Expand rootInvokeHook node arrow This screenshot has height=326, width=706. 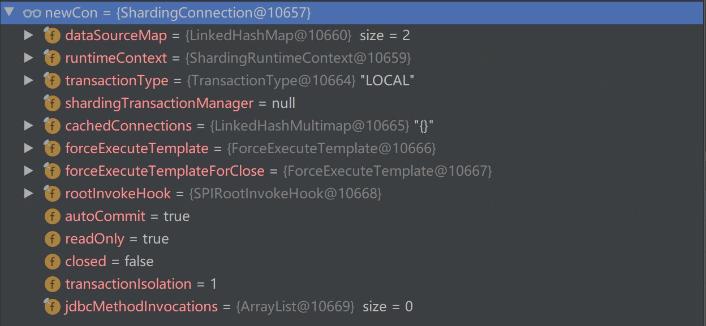(x=28, y=194)
